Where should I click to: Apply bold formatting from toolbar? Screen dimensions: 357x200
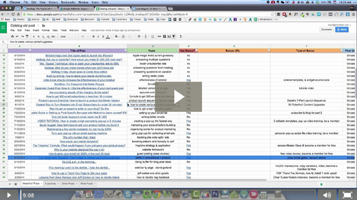93,36
